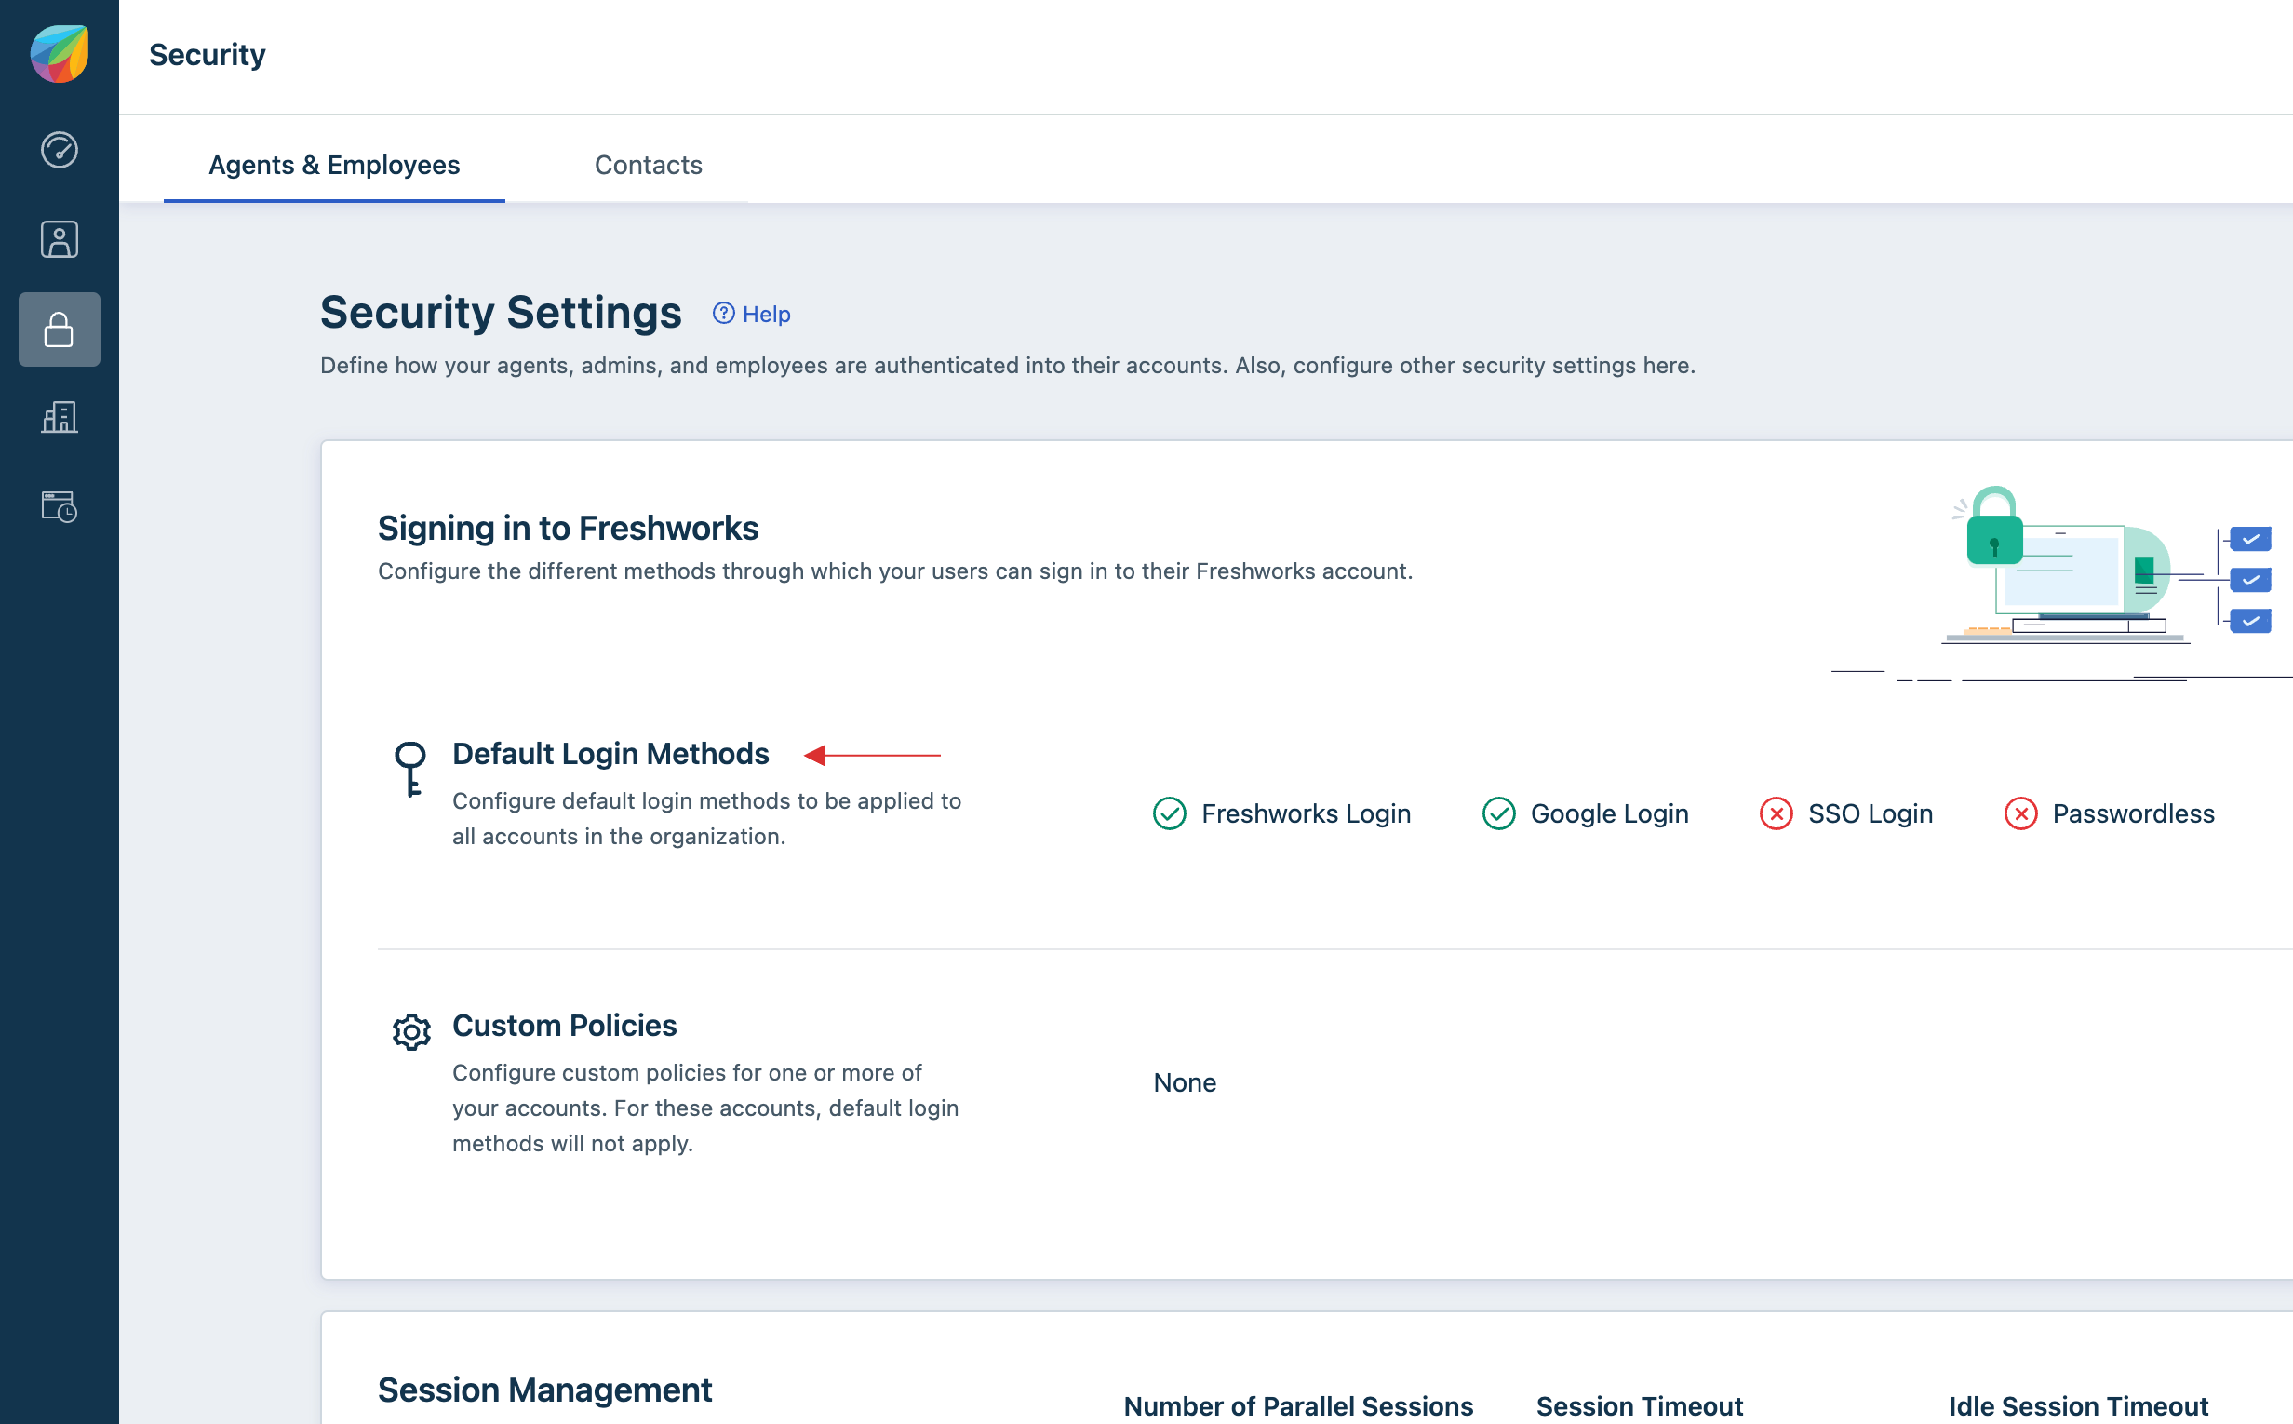2293x1424 pixels.
Task: Click the SSO Login label
Action: (x=1871, y=813)
